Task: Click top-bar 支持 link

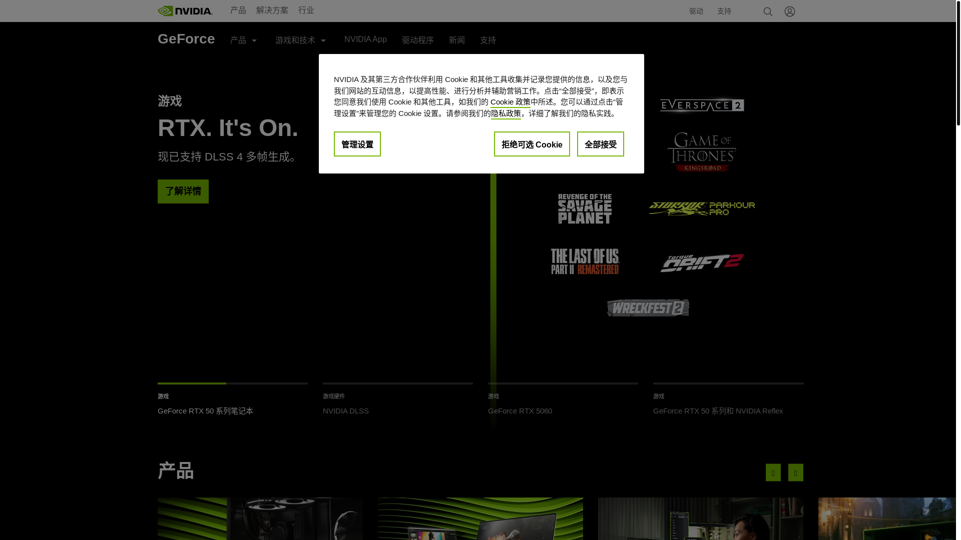Action: 724,11
